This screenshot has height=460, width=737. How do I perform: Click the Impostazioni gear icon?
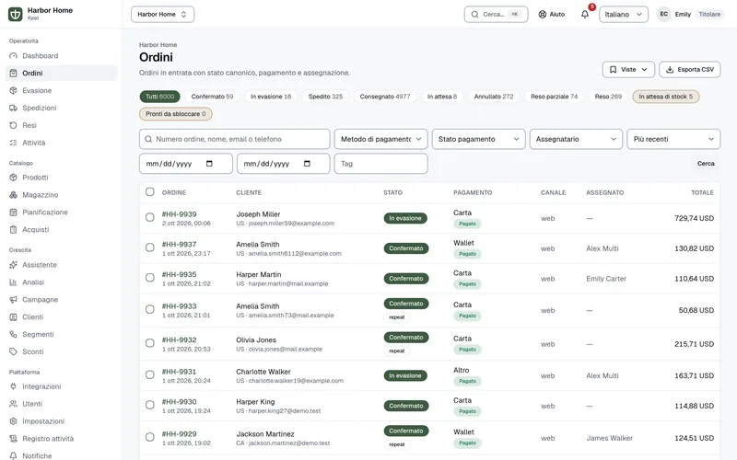click(x=13, y=421)
